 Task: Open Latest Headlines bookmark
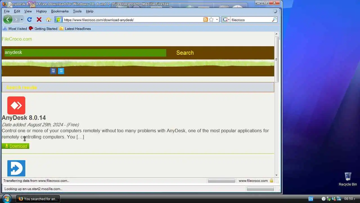(x=75, y=28)
